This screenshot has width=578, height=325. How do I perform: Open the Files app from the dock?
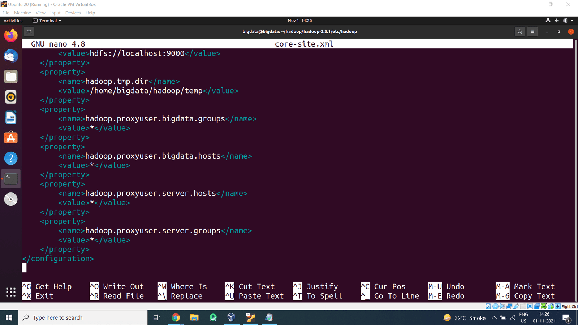pyautogui.click(x=10, y=76)
